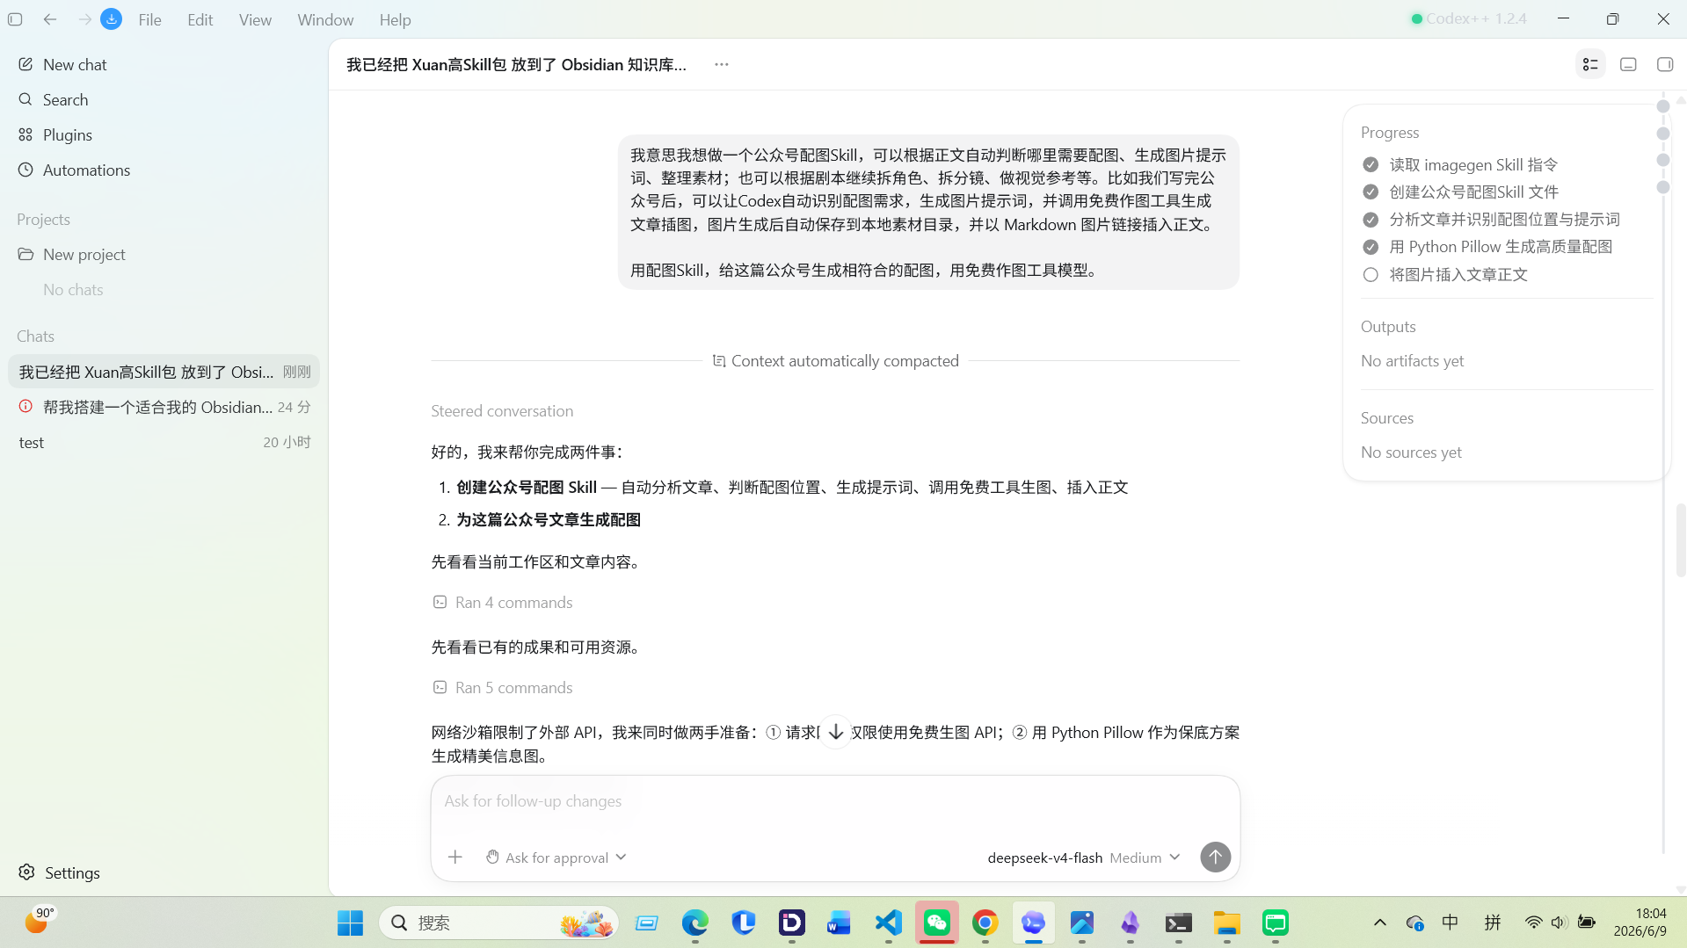Open the test chat
This screenshot has width=1687, height=948.
tap(164, 442)
